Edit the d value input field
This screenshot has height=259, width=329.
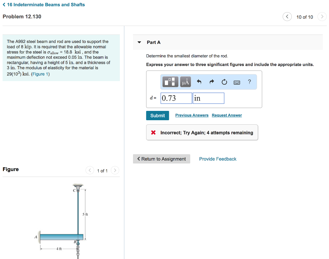tap(176, 98)
